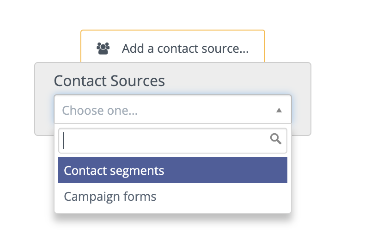Click the contacts icon beside Add a contact source
Screen dimensions: 365x247
[103, 49]
